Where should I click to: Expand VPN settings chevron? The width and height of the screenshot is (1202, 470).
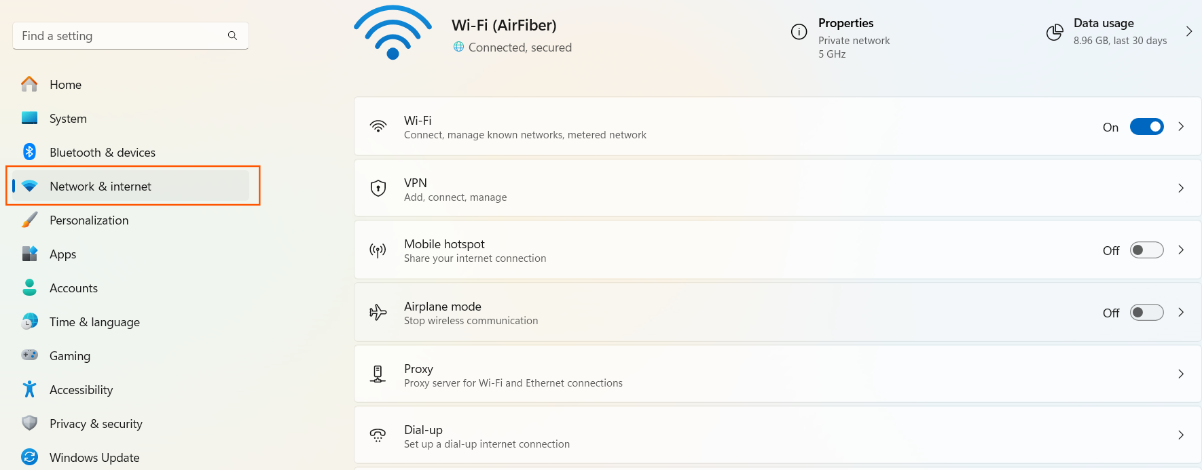(x=1181, y=188)
